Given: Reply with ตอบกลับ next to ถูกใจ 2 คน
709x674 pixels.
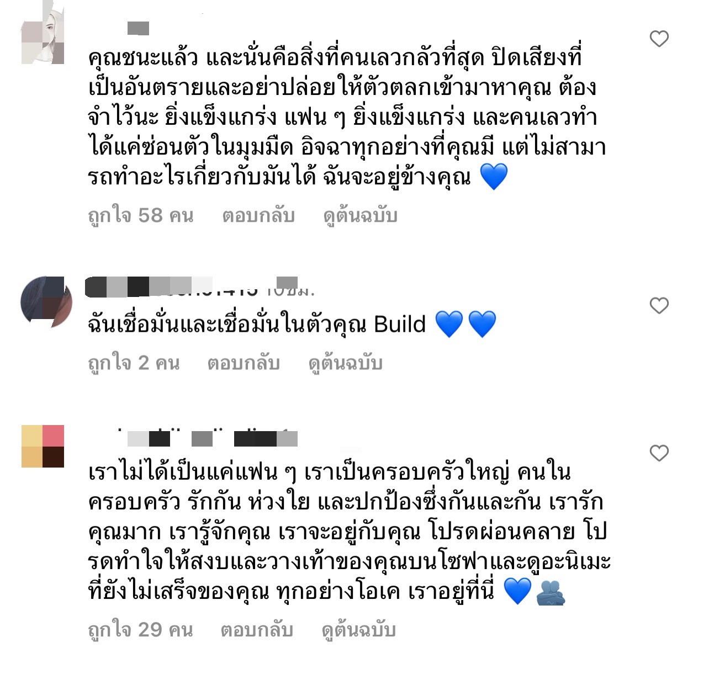Looking at the screenshot, I should [x=244, y=363].
